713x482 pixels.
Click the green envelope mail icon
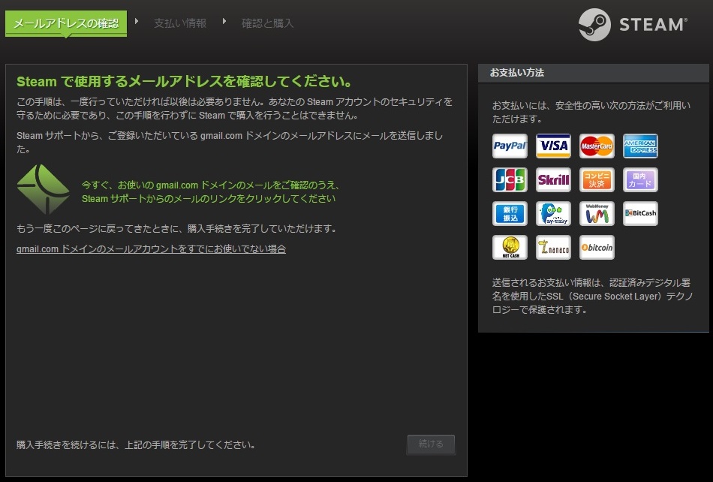point(44,189)
